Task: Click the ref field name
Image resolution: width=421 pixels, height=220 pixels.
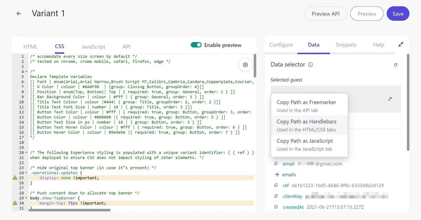Action: tap(286, 186)
